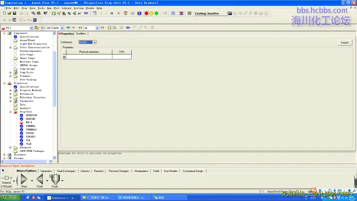Viewport: 357px width, 201px height.
Task: Switch to the Columns library tab
Action: coord(85,171)
